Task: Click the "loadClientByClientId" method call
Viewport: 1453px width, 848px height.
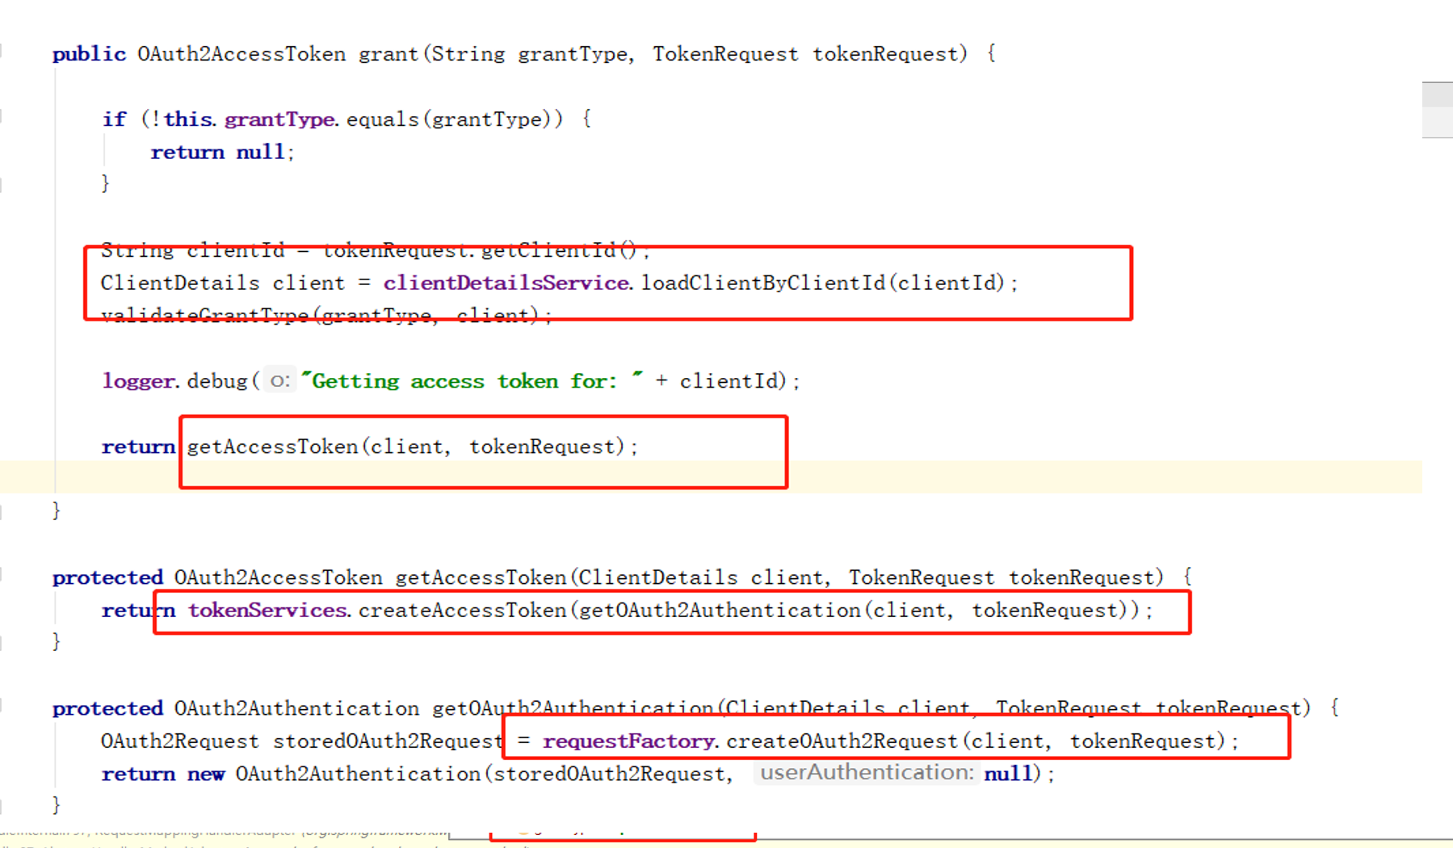Action: tap(762, 283)
